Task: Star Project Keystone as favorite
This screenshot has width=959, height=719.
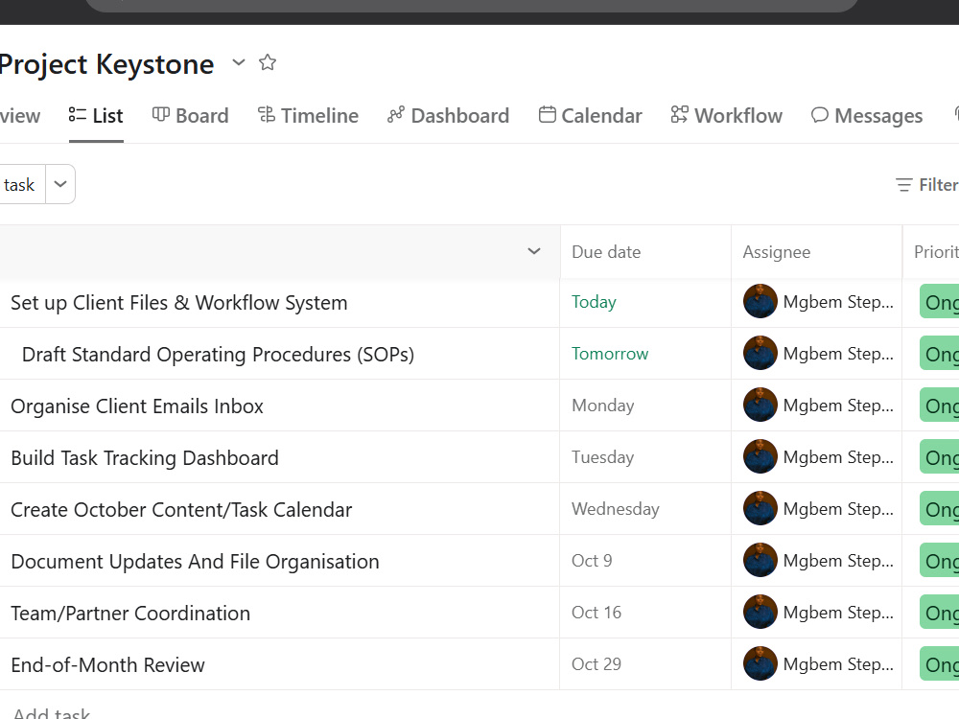Action: (268, 62)
